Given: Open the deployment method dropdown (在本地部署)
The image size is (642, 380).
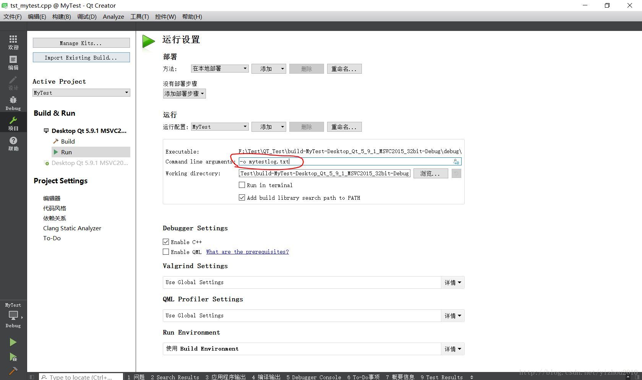Looking at the screenshot, I should [x=220, y=68].
